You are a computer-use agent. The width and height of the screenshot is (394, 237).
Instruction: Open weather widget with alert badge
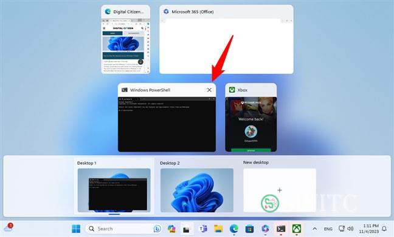9,227
